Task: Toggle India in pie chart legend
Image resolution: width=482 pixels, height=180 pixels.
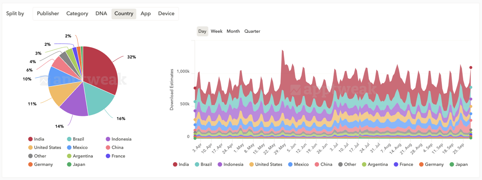Action: tap(36, 139)
